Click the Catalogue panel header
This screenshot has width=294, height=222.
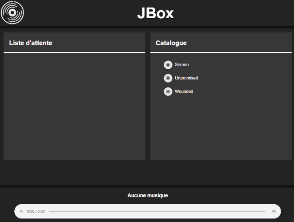pos(221,43)
